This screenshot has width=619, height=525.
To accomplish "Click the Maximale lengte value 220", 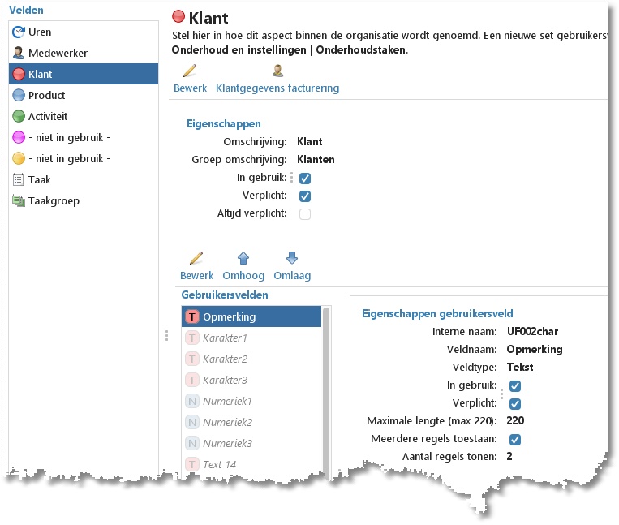I will 515,421.
